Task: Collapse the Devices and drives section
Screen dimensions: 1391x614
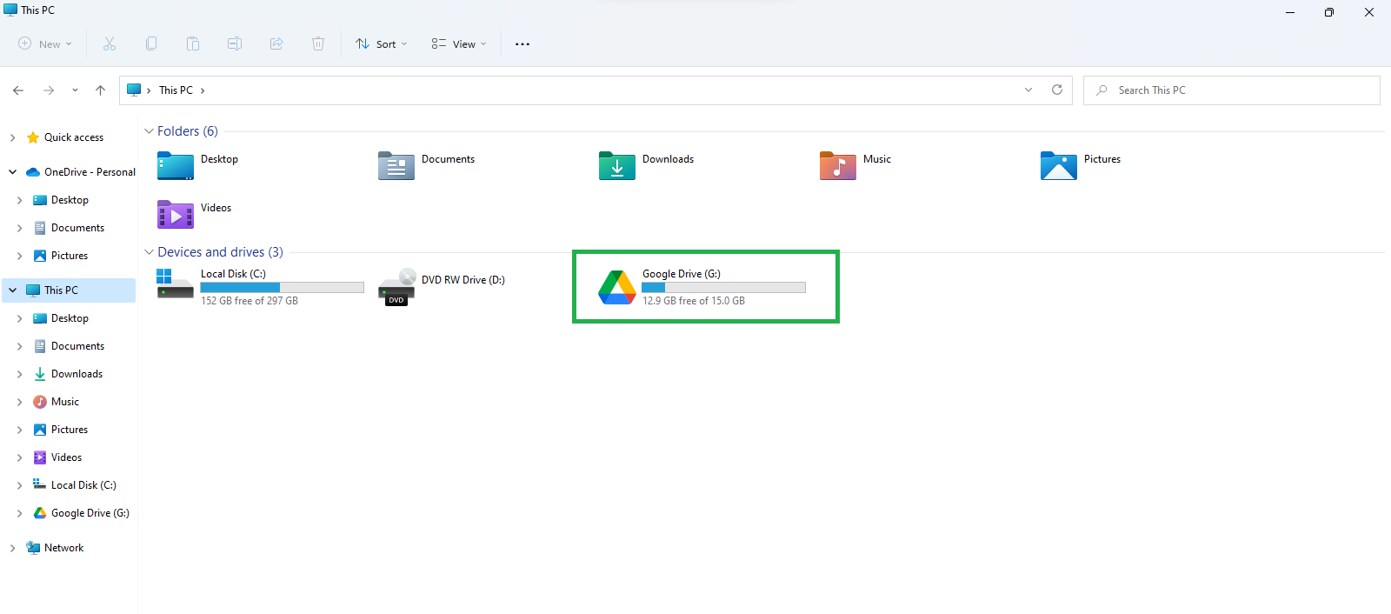Action: [x=149, y=252]
